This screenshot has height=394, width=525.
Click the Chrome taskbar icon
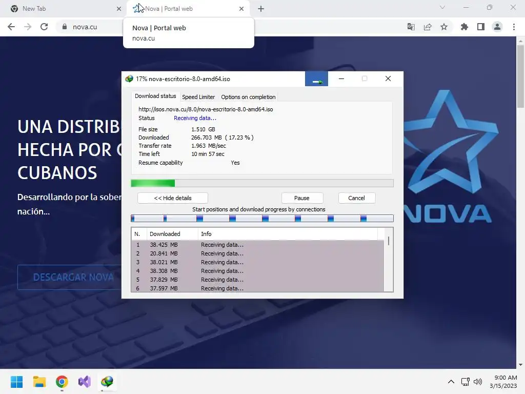pos(62,382)
